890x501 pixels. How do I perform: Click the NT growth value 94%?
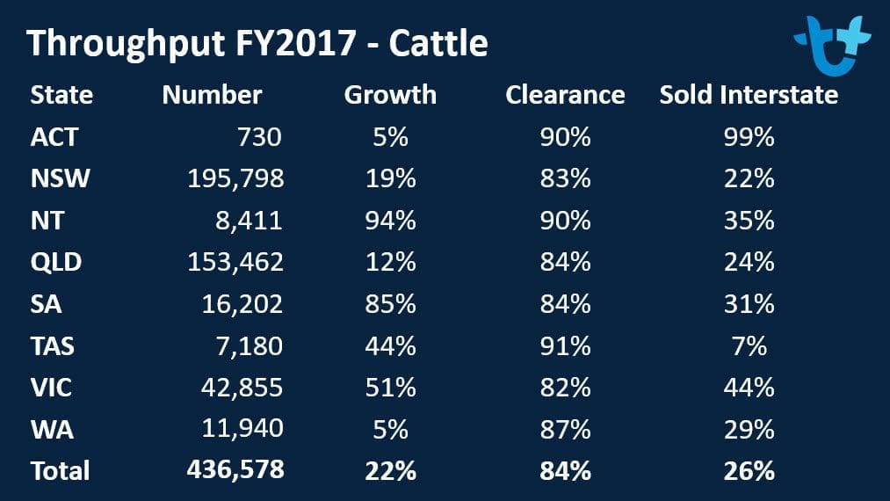tap(390, 221)
